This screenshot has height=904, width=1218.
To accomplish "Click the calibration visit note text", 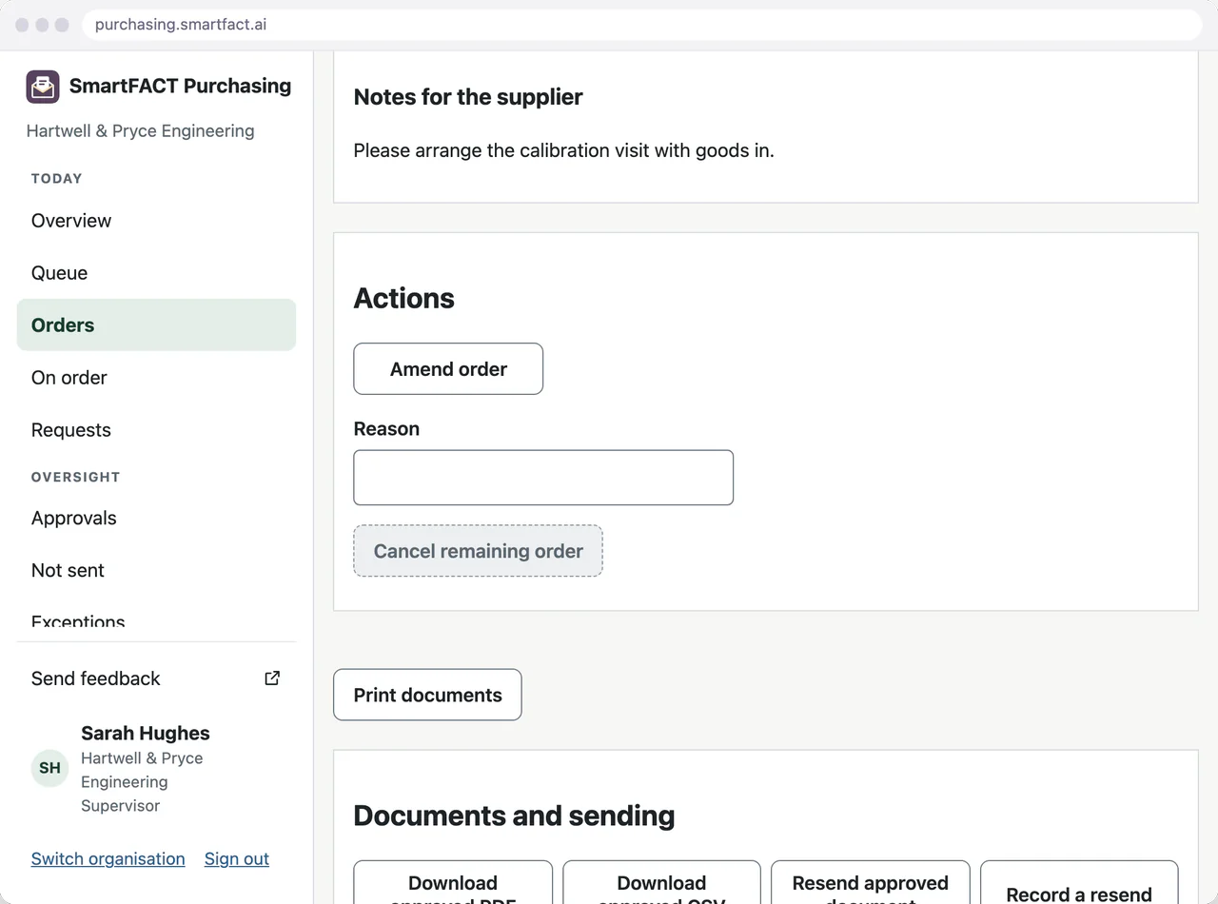I will pyautogui.click(x=563, y=150).
